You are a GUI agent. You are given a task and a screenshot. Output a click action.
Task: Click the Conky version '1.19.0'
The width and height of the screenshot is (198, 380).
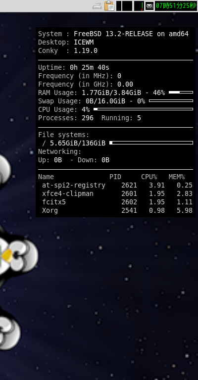coord(86,50)
